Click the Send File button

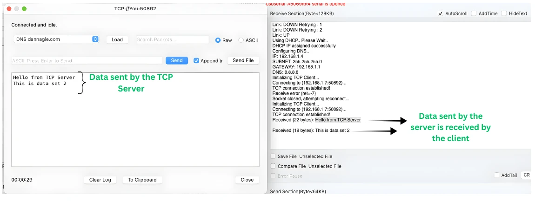243,60
